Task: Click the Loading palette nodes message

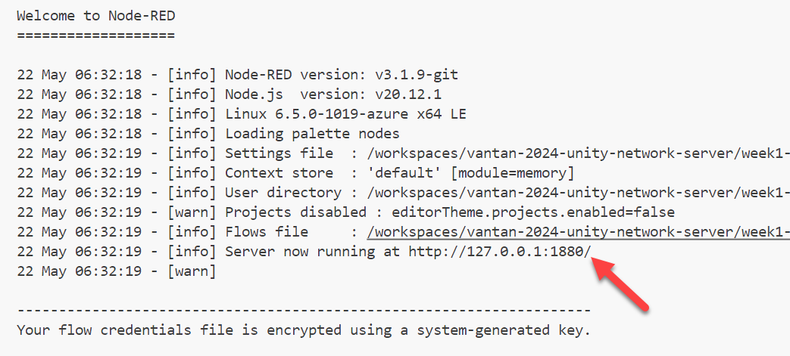Action: click(x=312, y=134)
